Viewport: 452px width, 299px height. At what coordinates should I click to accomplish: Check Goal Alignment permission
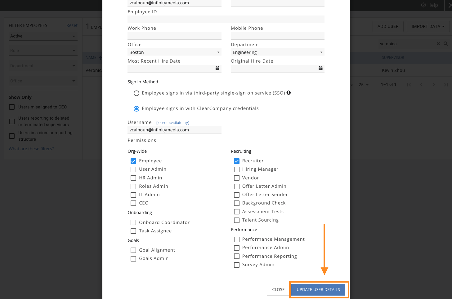[133, 250]
